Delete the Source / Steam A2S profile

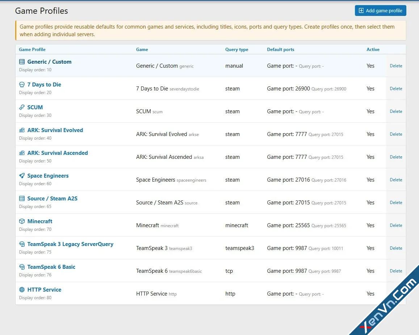coord(396,203)
